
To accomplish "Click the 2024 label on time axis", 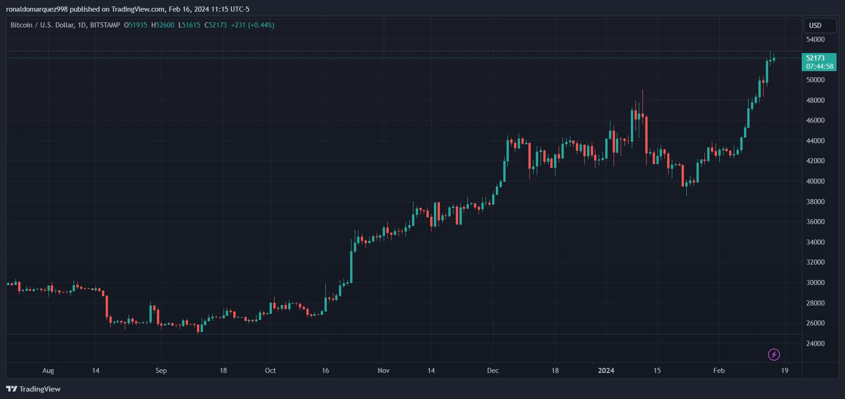I will [606, 371].
